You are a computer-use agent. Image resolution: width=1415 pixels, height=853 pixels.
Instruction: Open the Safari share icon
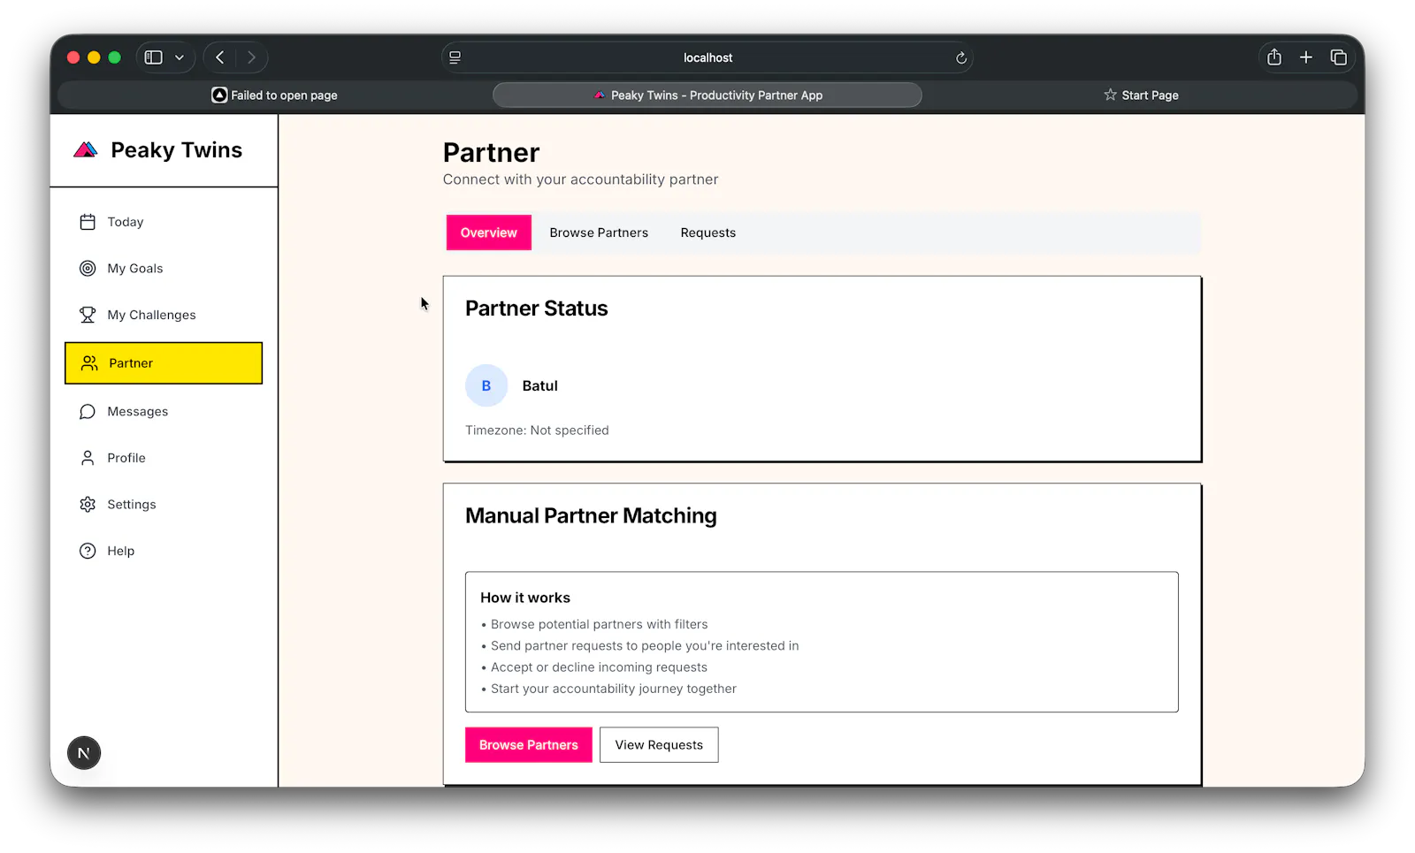pos(1273,57)
